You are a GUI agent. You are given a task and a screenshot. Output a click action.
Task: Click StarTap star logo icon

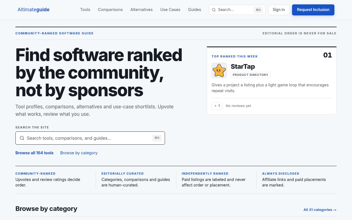coord(219,70)
